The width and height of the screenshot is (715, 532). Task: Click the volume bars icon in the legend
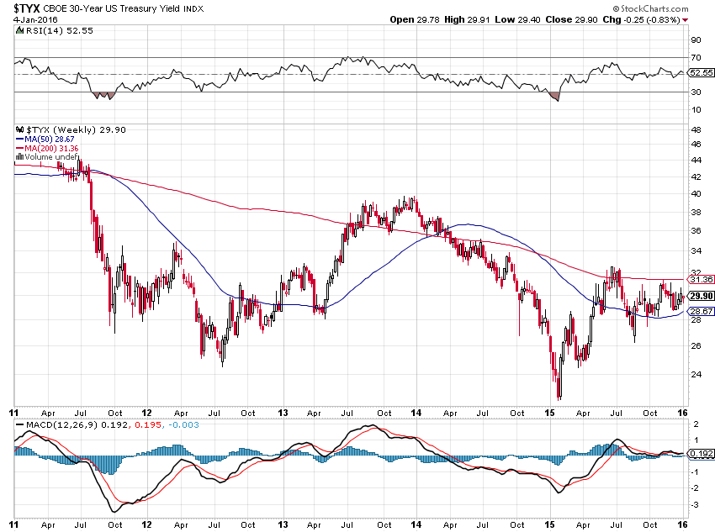click(19, 156)
